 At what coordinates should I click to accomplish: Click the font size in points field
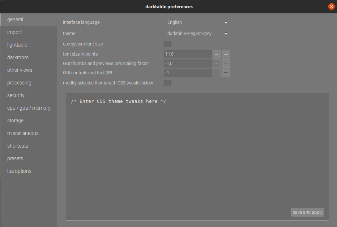(x=188, y=54)
